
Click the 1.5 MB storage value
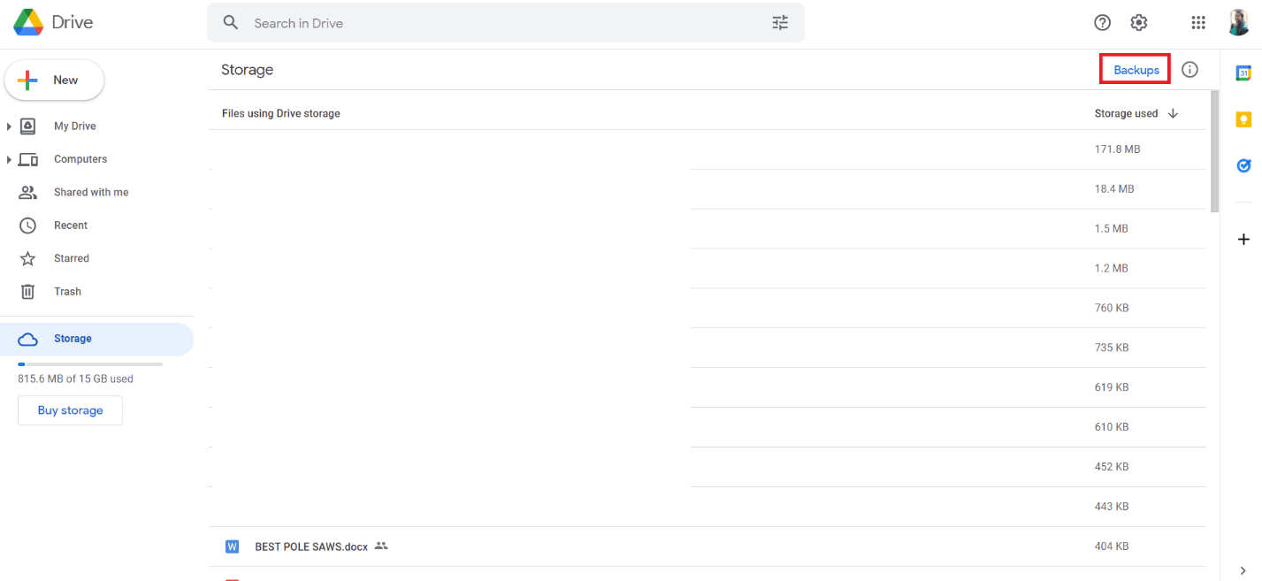pyautogui.click(x=1112, y=229)
